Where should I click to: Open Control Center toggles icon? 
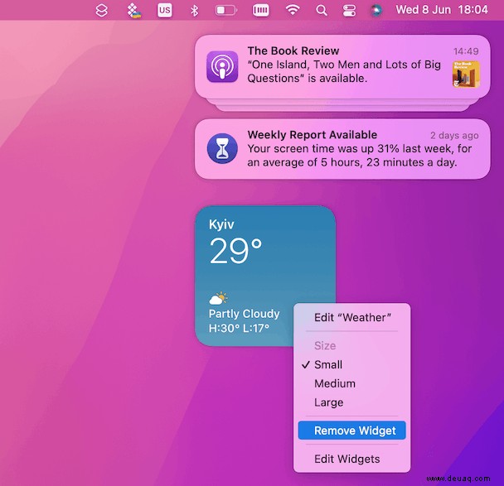(349, 11)
